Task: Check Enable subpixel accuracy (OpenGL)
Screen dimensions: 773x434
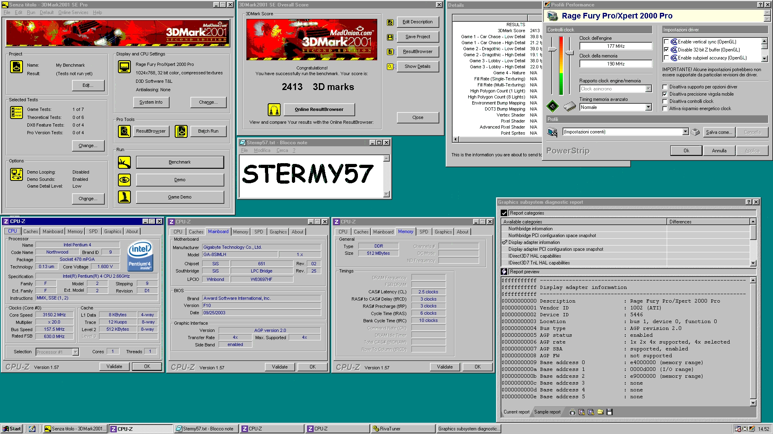Action: click(x=666, y=58)
